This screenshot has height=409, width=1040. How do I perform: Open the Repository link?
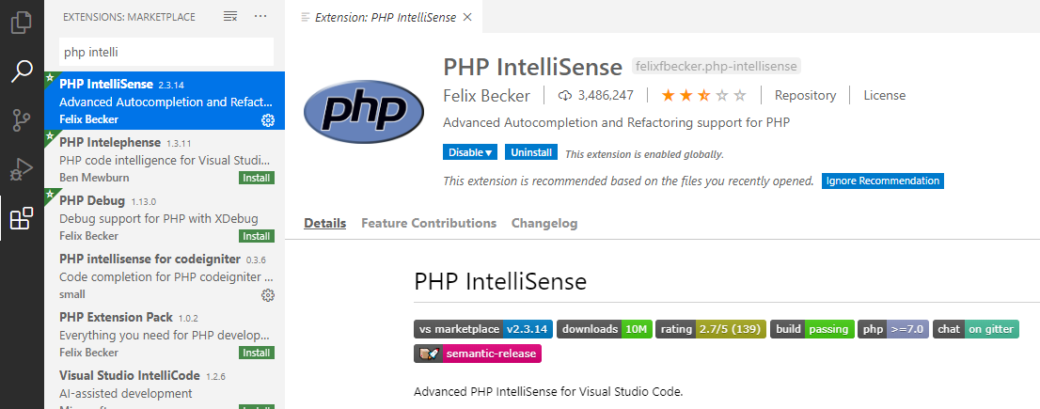tap(805, 96)
